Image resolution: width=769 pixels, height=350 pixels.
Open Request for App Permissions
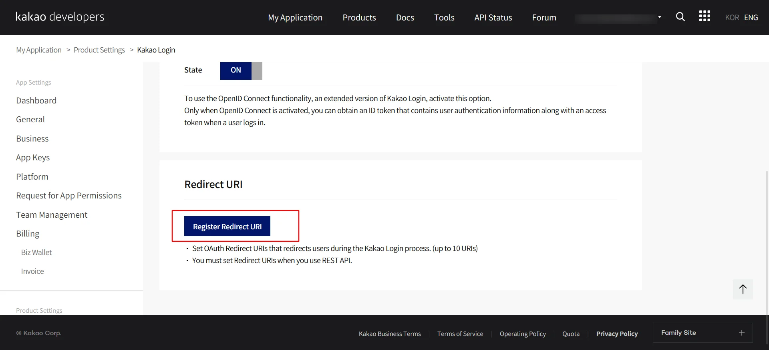(69, 196)
